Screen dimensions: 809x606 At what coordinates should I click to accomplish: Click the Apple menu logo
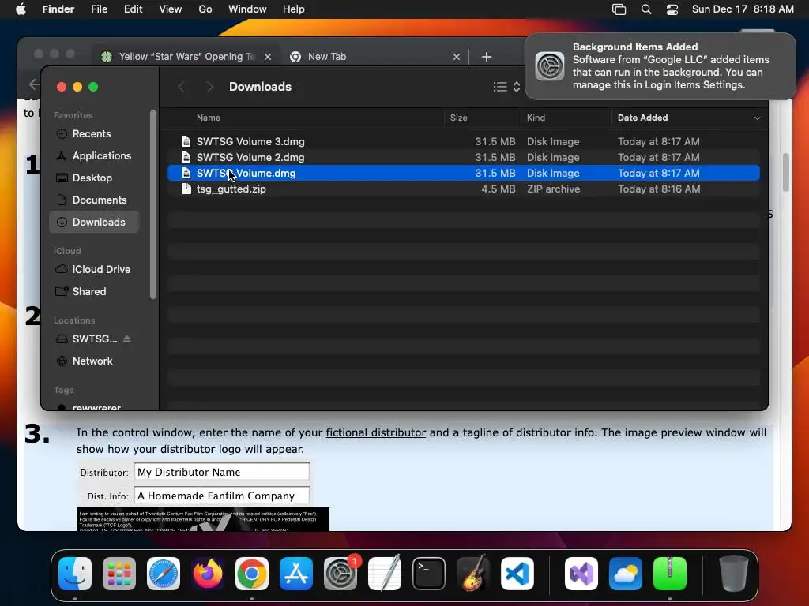[x=21, y=9]
